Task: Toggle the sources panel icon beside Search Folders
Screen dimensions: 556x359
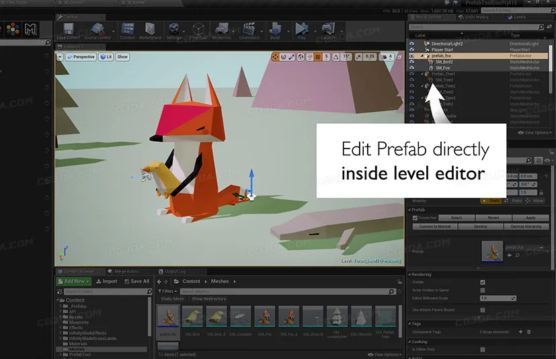Action: click(60, 292)
